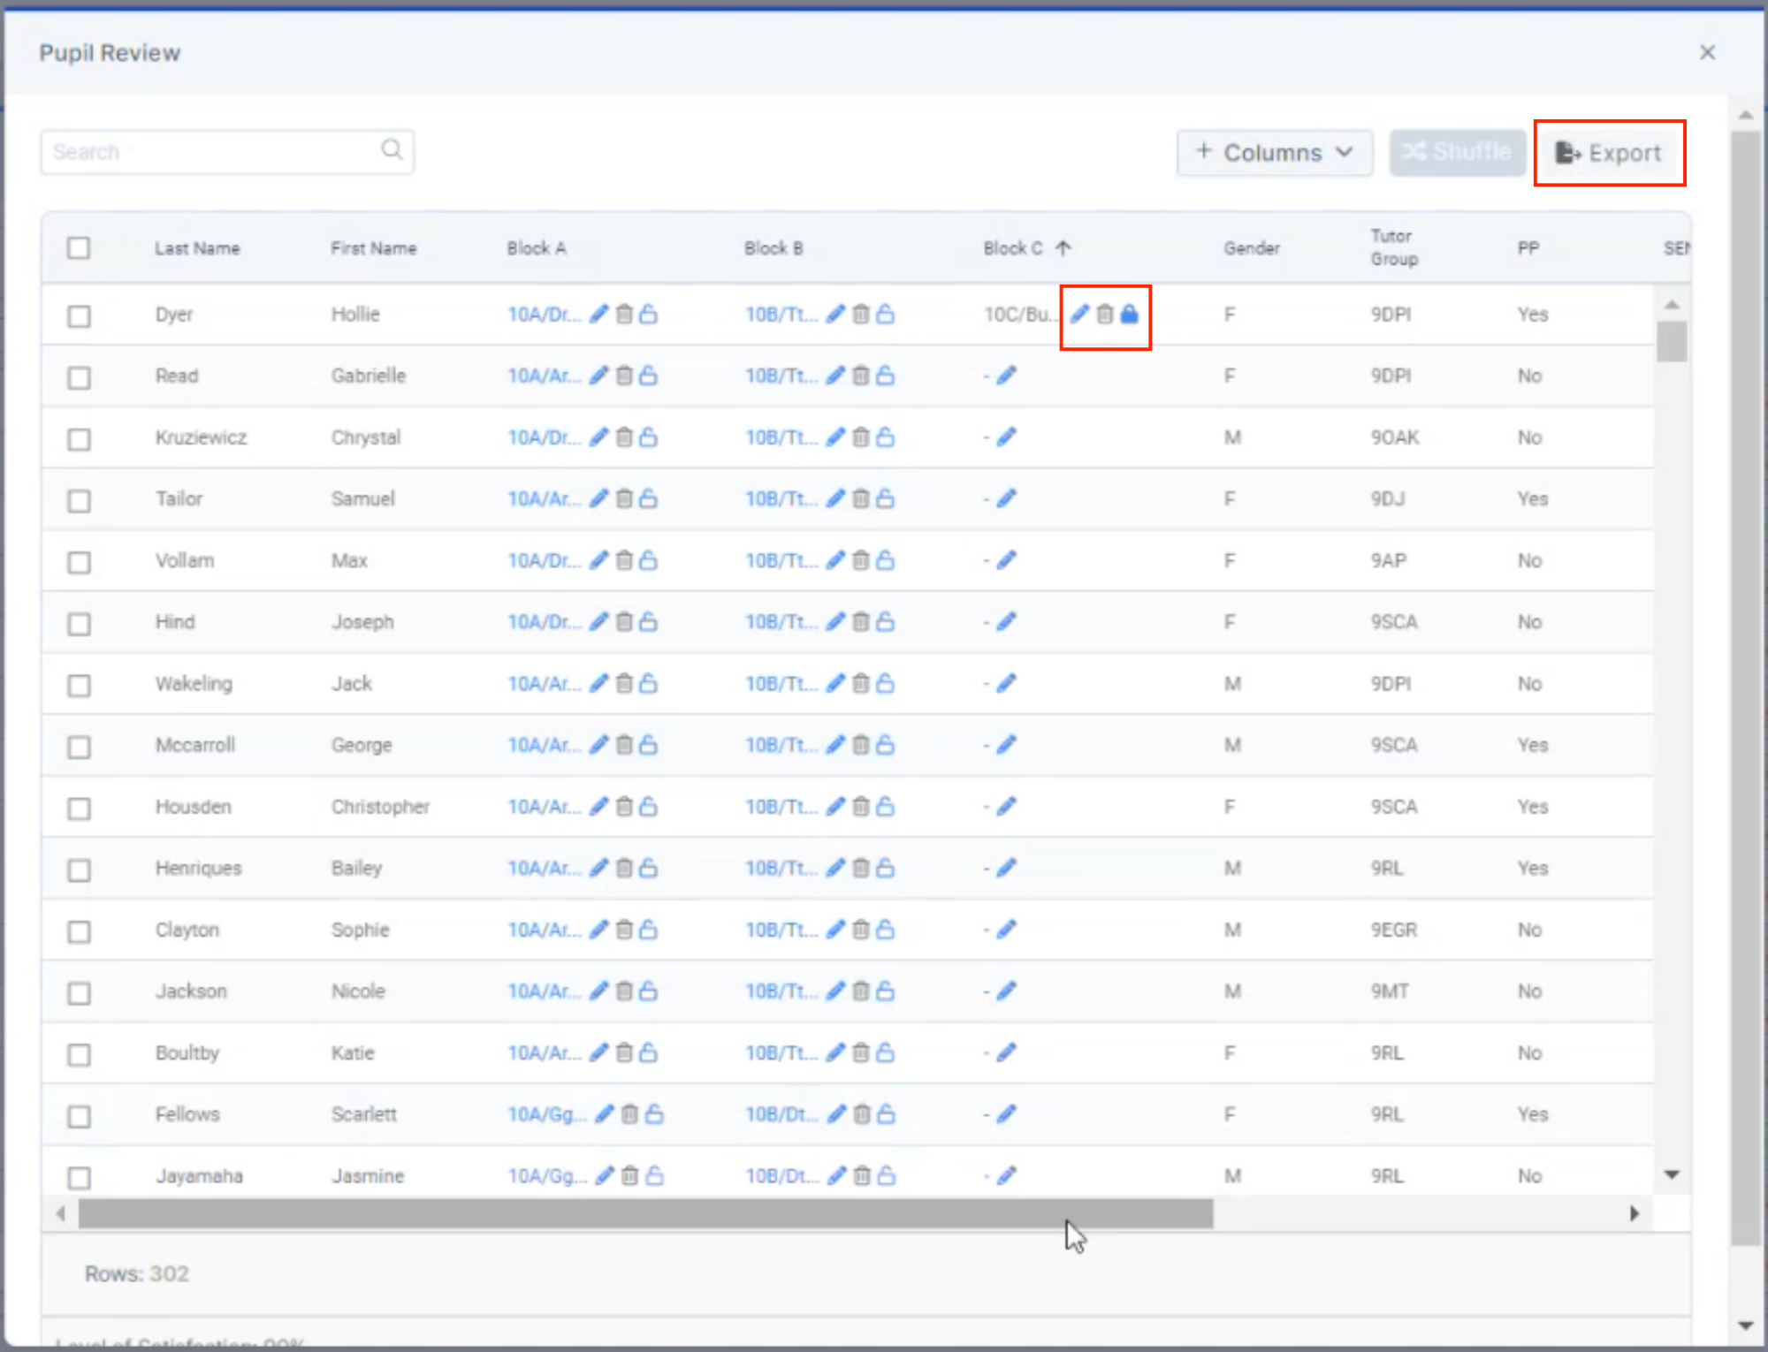1768x1352 pixels.
Task: Click the unlock padlock in Hind's Block A cell
Action: [x=648, y=622]
